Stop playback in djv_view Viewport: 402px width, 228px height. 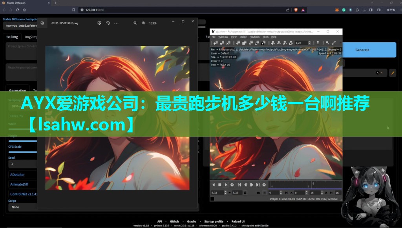[x=220, y=185]
